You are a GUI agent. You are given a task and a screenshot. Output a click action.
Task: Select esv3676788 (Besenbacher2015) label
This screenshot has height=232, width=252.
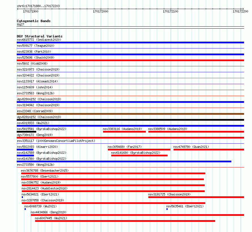tap(45, 171)
